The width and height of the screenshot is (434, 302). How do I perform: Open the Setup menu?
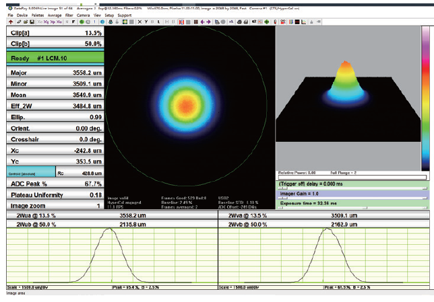[x=108, y=14]
